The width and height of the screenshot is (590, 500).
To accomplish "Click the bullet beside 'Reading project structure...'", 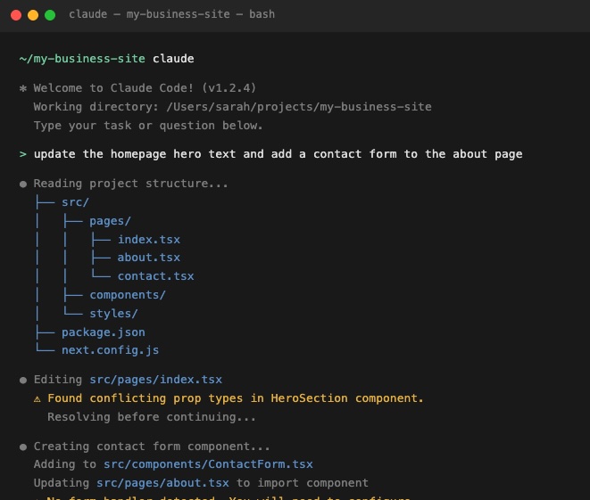I will coord(23,184).
